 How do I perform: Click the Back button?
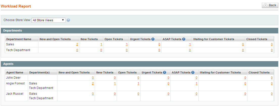point(270,5)
